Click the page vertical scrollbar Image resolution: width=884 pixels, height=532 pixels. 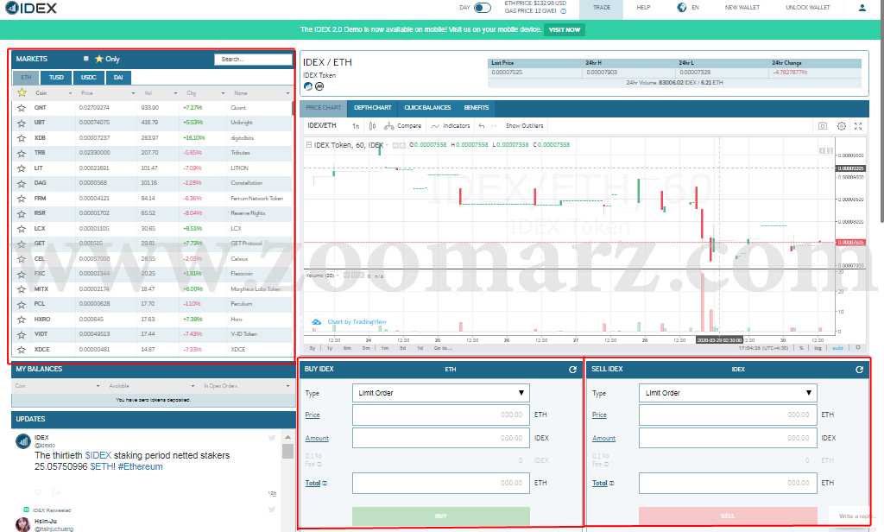click(x=881, y=113)
